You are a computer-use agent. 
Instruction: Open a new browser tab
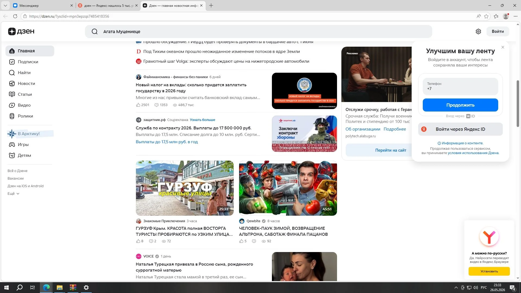coord(211,5)
